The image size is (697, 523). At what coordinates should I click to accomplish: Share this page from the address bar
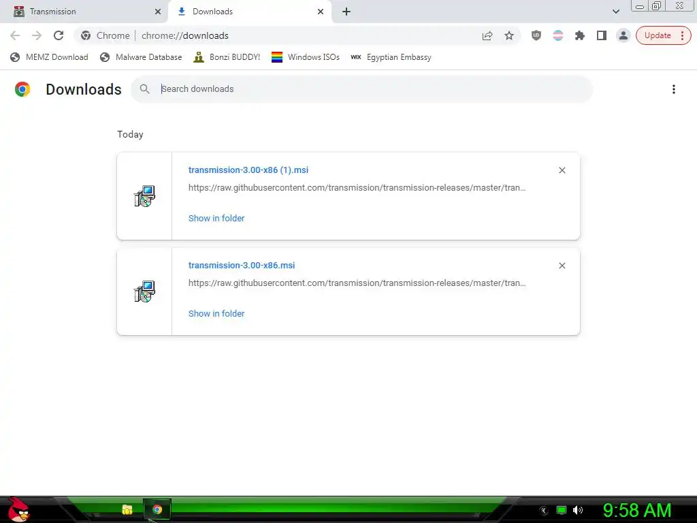[487, 35]
